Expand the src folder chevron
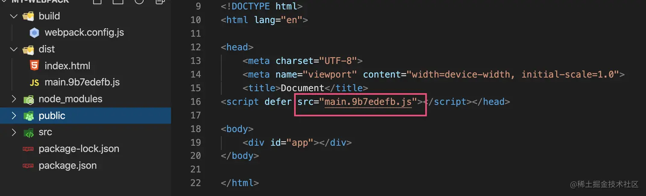The image size is (646, 196). click(x=14, y=132)
